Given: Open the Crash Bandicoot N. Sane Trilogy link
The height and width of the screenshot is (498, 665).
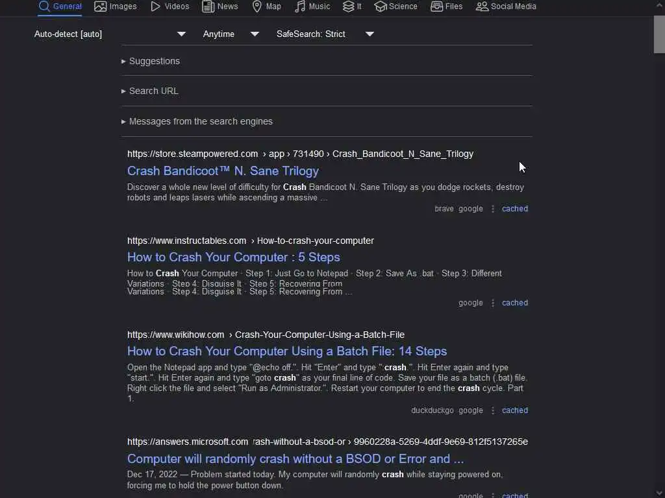Looking at the screenshot, I should click(223, 171).
